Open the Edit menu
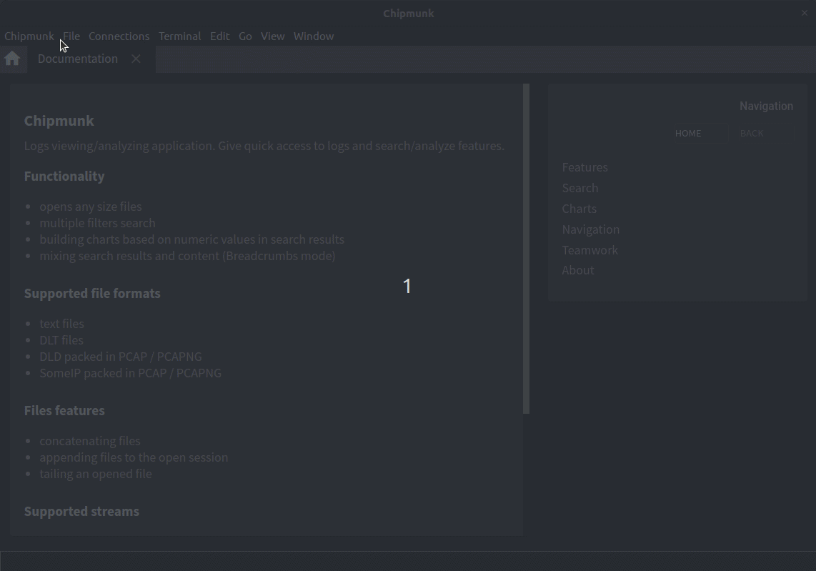This screenshot has height=571, width=816. coord(219,36)
